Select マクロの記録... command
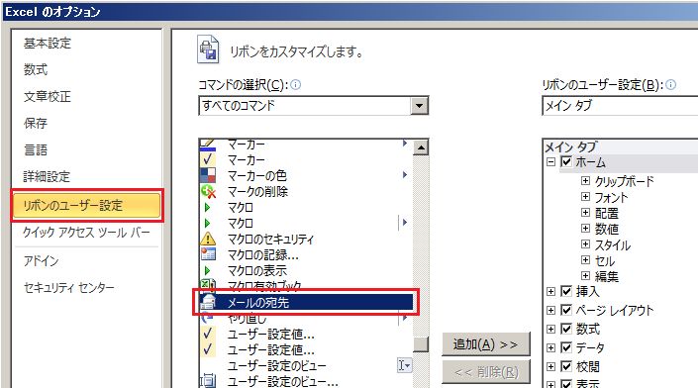This screenshot has width=698, height=388. [x=263, y=255]
